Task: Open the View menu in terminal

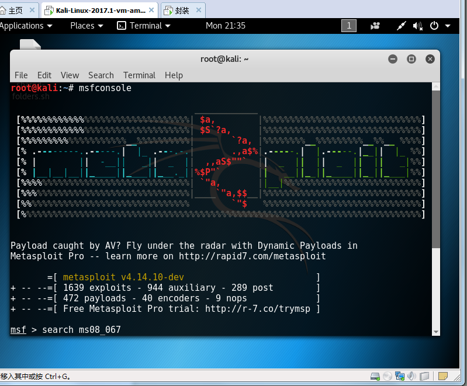Action: tap(70, 75)
